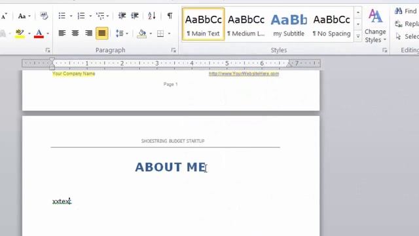Open the Shading color dropdown arrow
419x236 pixels.
point(151,33)
